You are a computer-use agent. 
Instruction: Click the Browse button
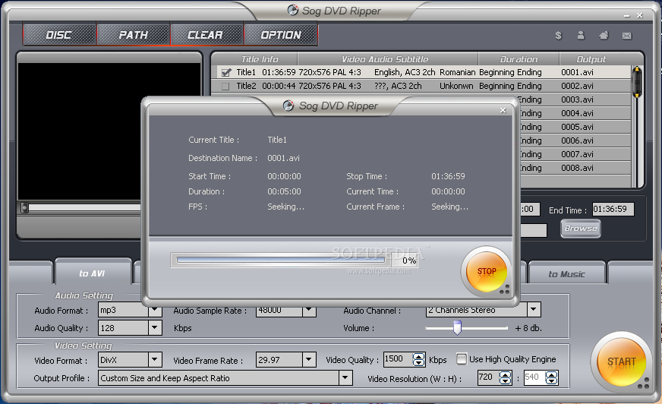coord(581,229)
